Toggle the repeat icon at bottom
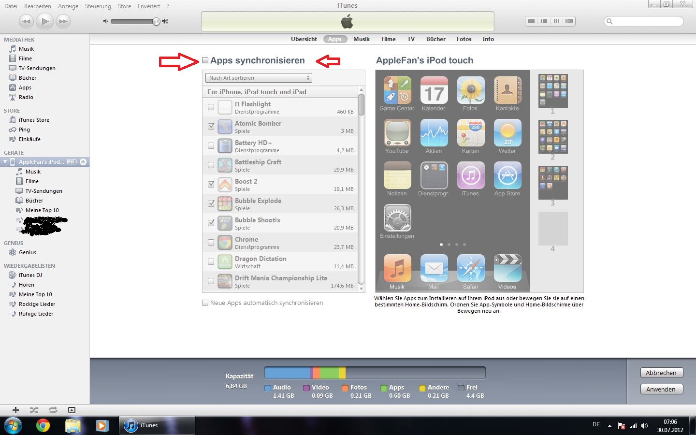The width and height of the screenshot is (696, 435). 53,410
